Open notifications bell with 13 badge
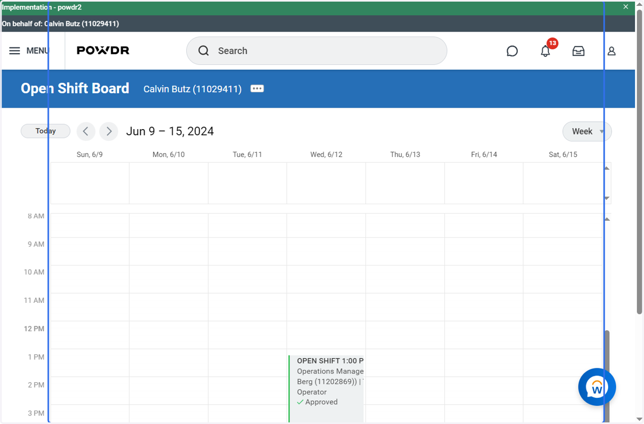 coord(545,51)
